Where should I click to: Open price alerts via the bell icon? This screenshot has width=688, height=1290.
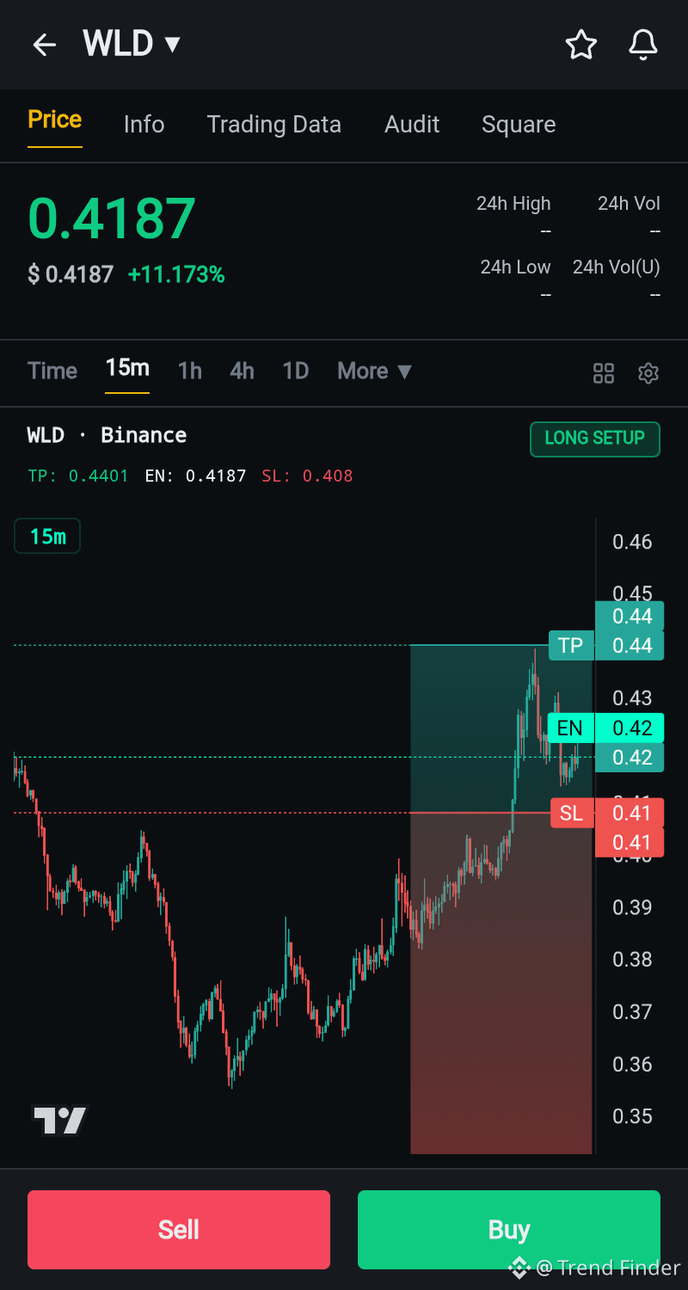(x=643, y=45)
